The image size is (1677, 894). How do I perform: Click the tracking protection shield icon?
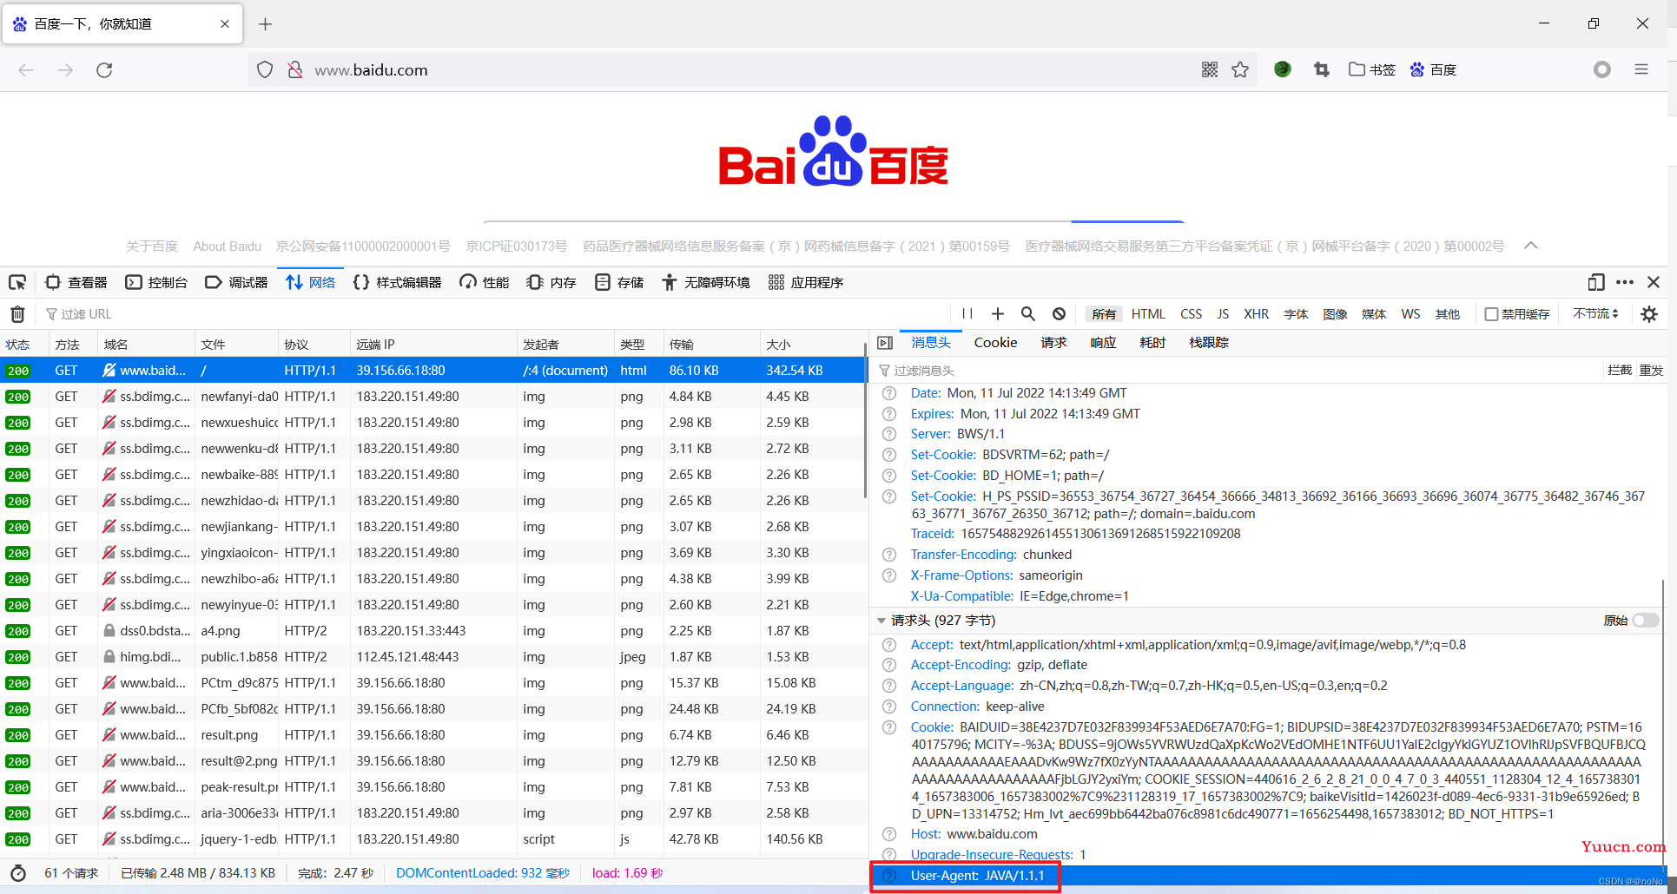click(266, 70)
